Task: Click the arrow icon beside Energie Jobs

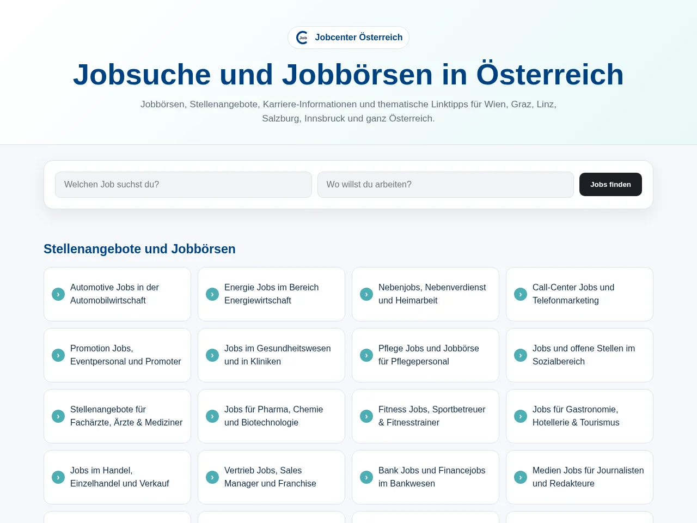Action: [x=212, y=294]
